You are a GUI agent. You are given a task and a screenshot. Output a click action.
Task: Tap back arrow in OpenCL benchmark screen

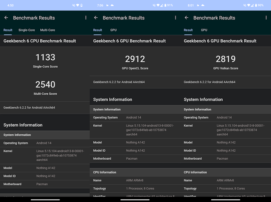[x=96, y=18]
